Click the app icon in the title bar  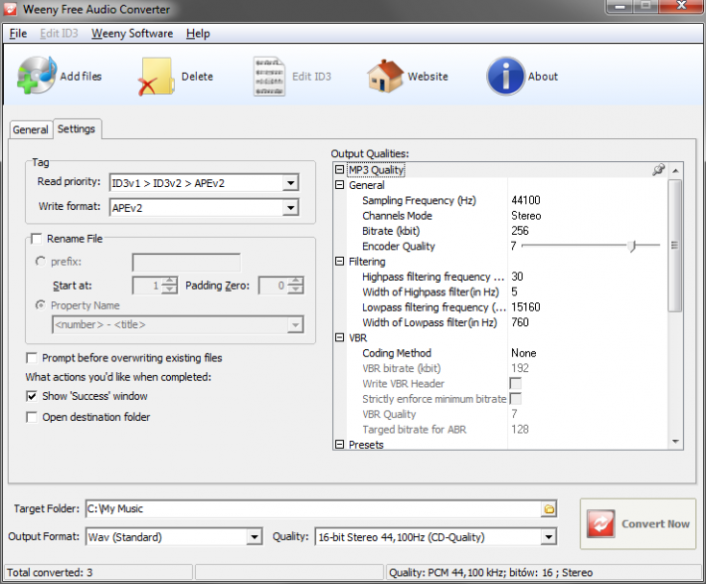click(10, 9)
